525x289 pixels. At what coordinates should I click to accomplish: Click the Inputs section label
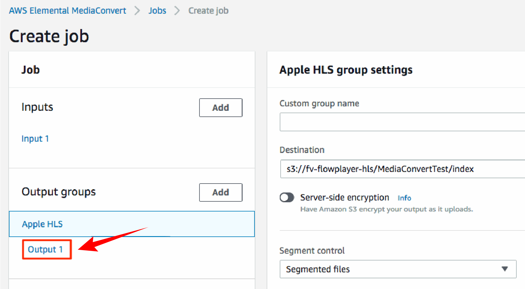tap(37, 107)
